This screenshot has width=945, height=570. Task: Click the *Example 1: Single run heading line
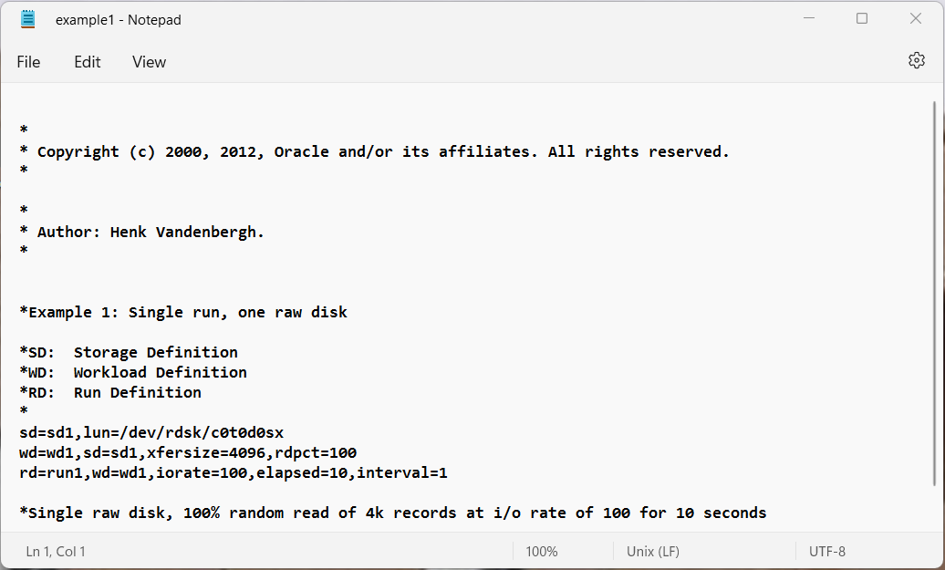coord(183,312)
